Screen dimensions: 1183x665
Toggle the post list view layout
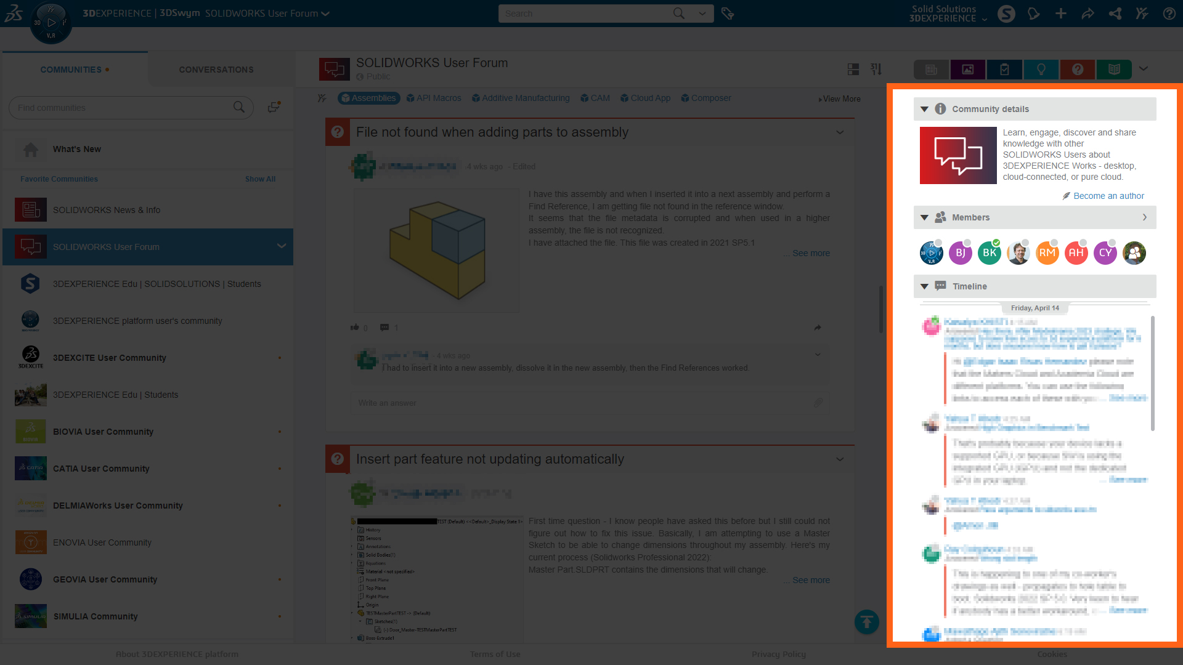point(853,70)
